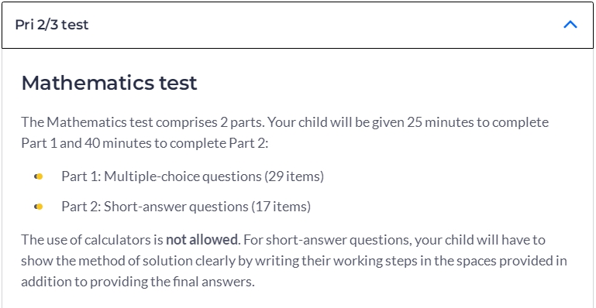Click the yellow bullet beside Part 2
The image size is (596, 308).
pyautogui.click(x=39, y=207)
